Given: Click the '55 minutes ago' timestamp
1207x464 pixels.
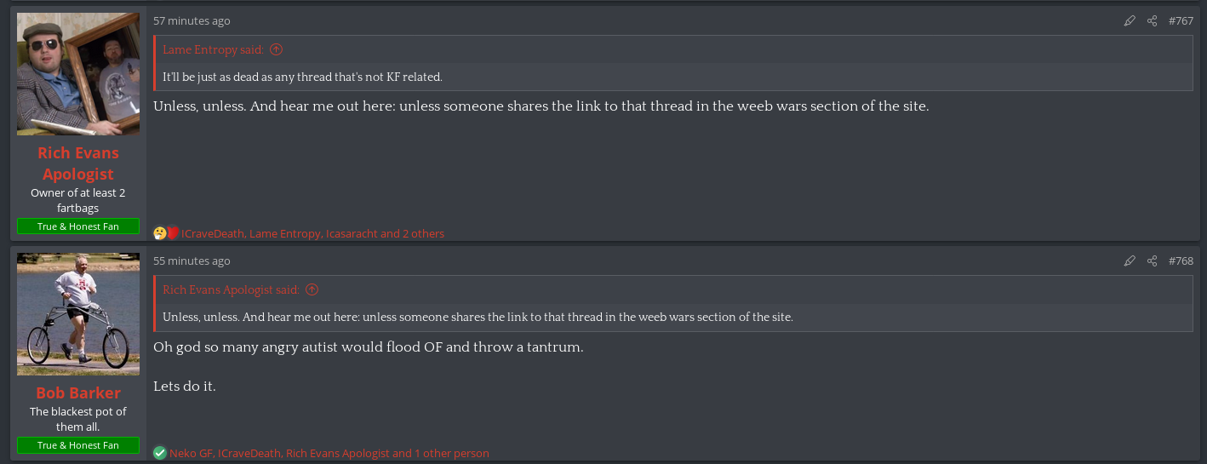Looking at the screenshot, I should (192, 261).
